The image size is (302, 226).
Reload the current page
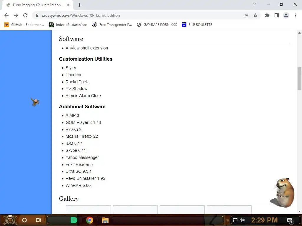pyautogui.click(x=25, y=15)
